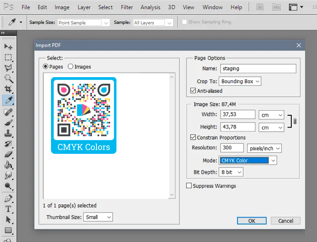The image size is (317, 242).
Task: Open the Select menu
Action: pos(105,7)
